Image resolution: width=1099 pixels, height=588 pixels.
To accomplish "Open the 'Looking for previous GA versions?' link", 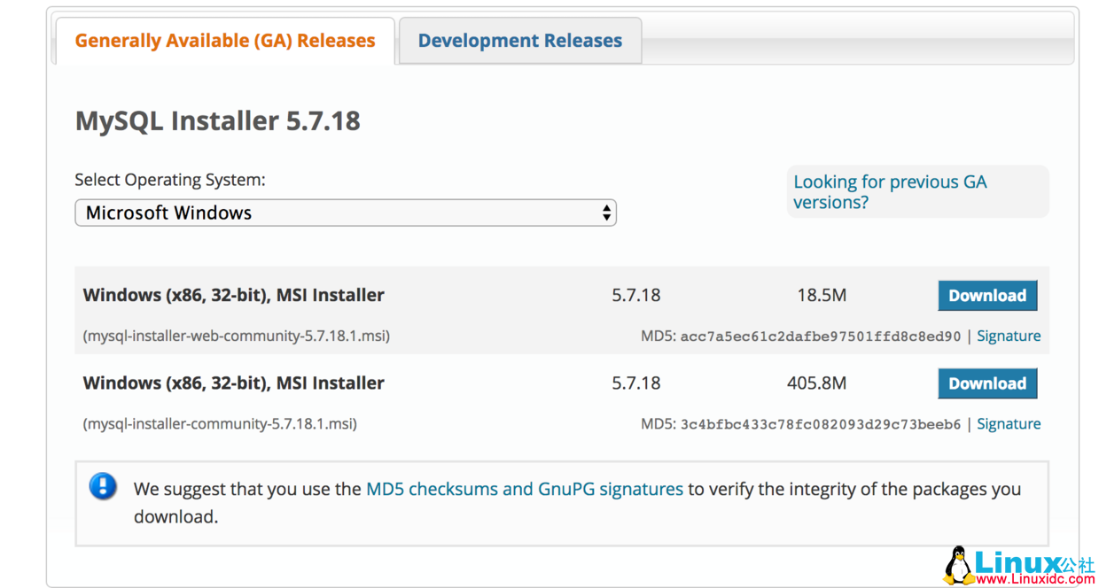I will coord(889,192).
